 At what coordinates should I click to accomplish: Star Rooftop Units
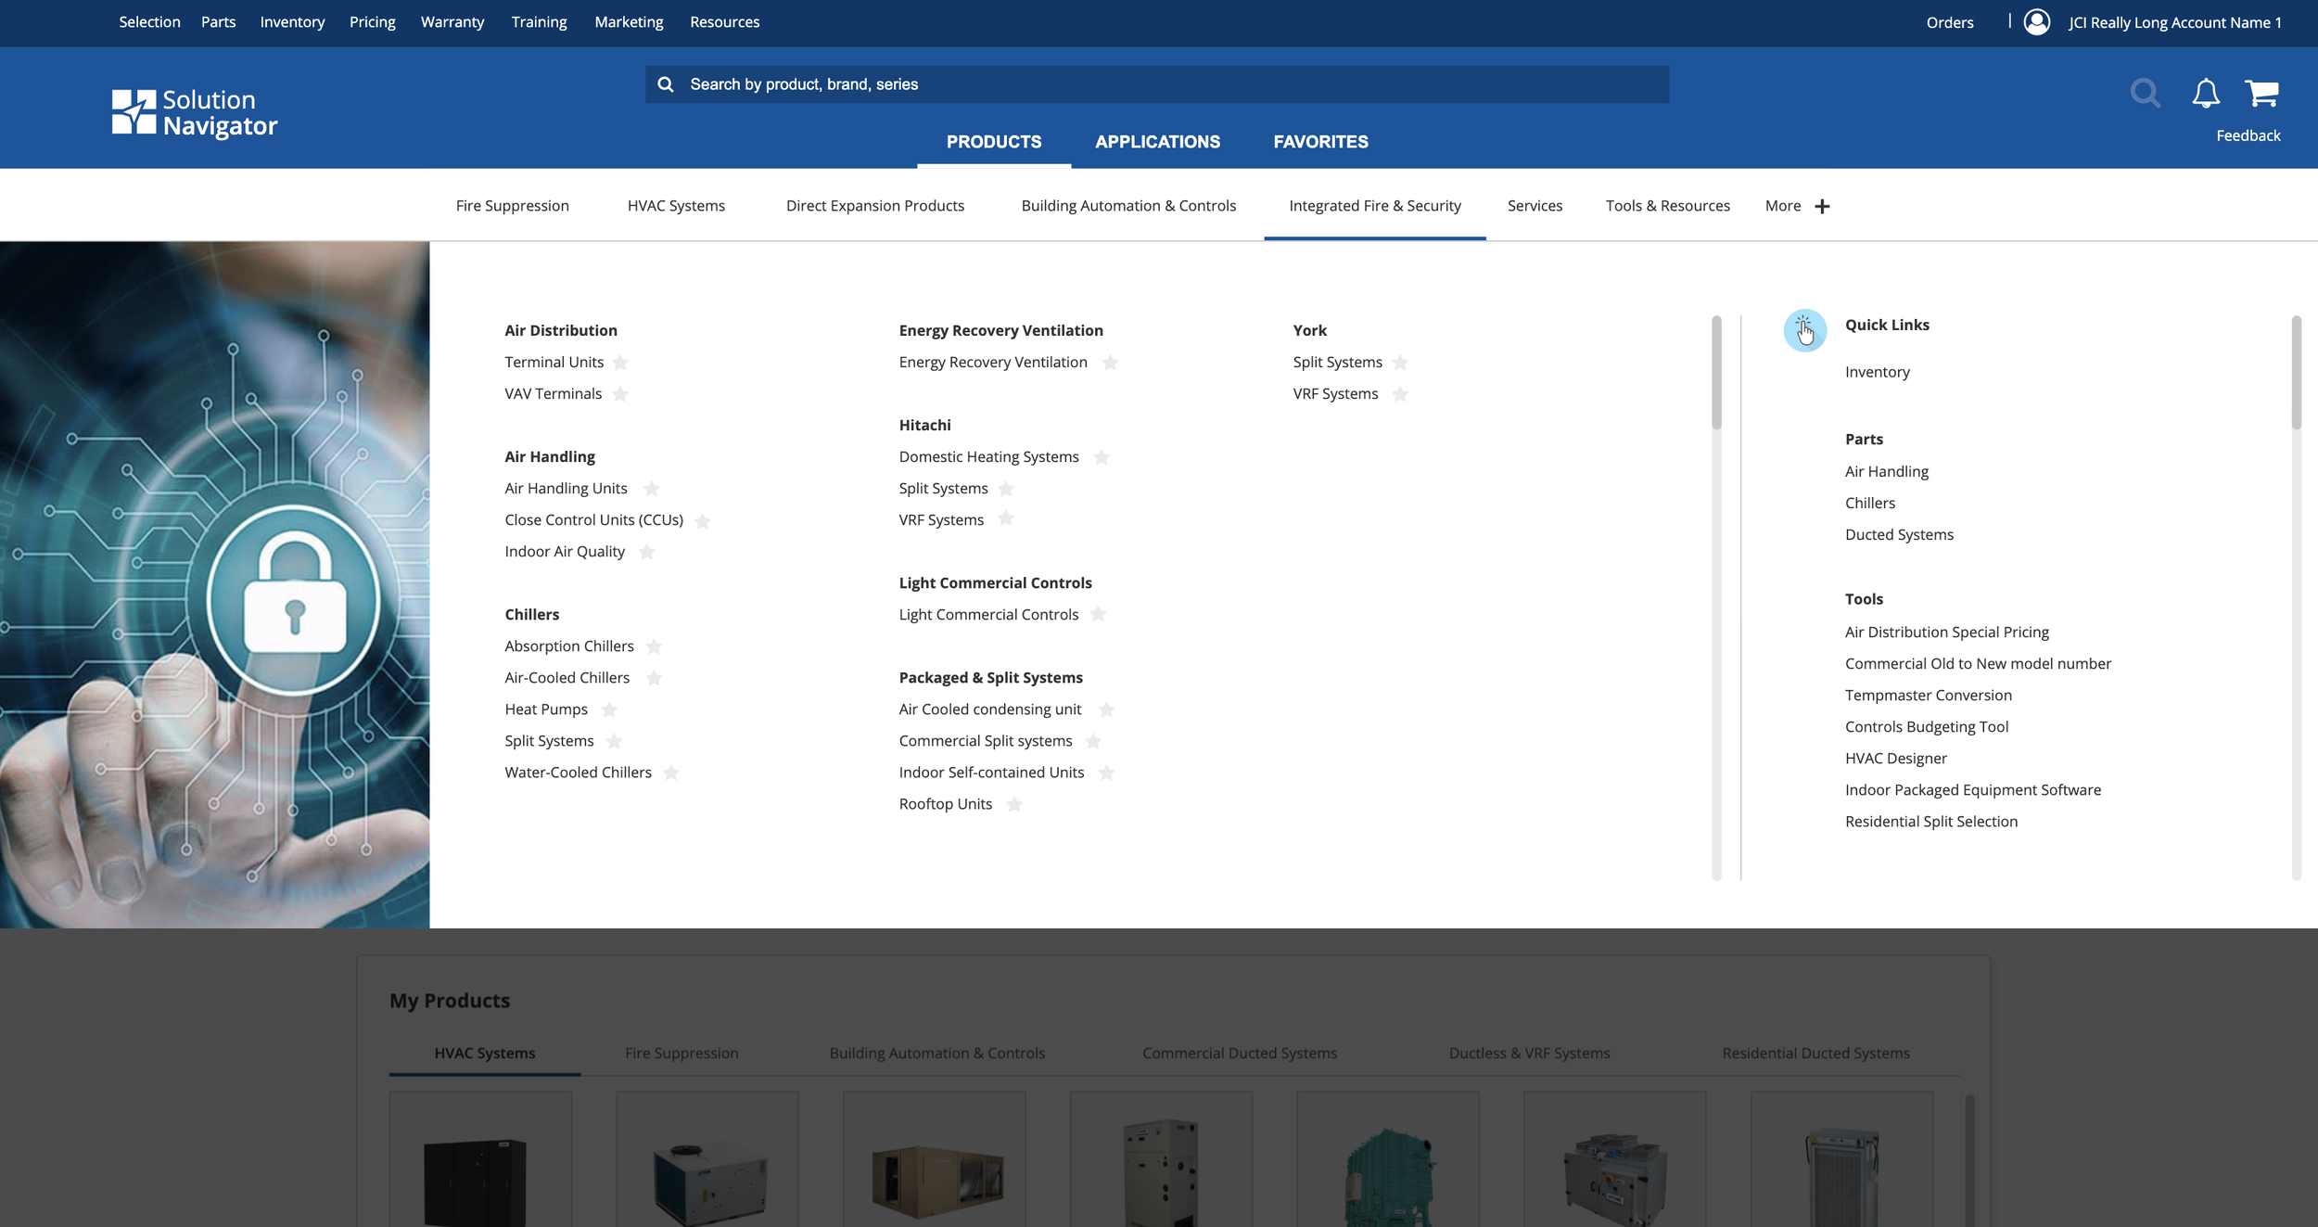1014,804
